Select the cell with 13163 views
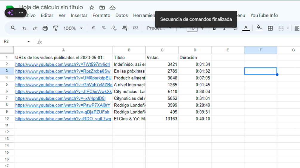This screenshot has height=168, width=300. pos(162,119)
